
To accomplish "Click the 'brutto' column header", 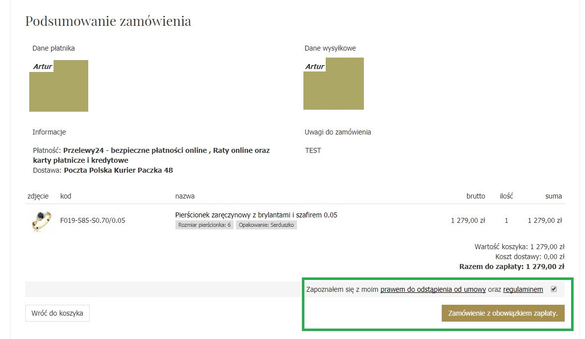I will 475,196.
